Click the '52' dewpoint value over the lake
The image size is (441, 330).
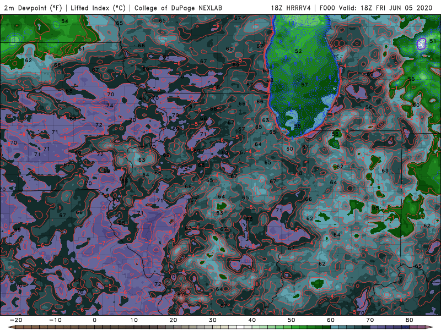[298, 51]
